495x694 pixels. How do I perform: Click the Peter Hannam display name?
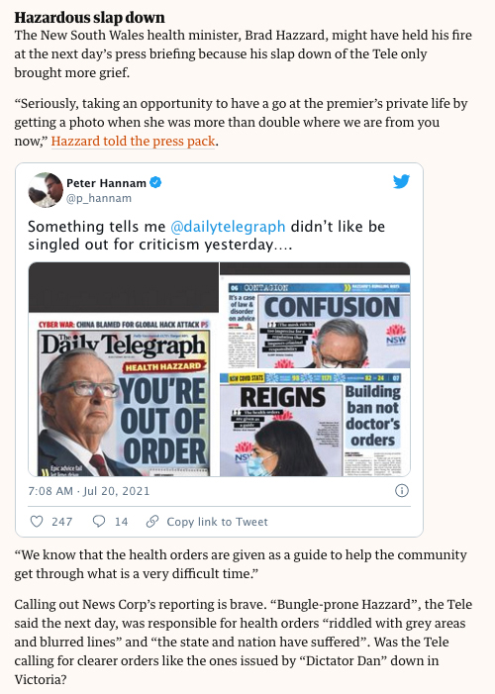coord(106,183)
